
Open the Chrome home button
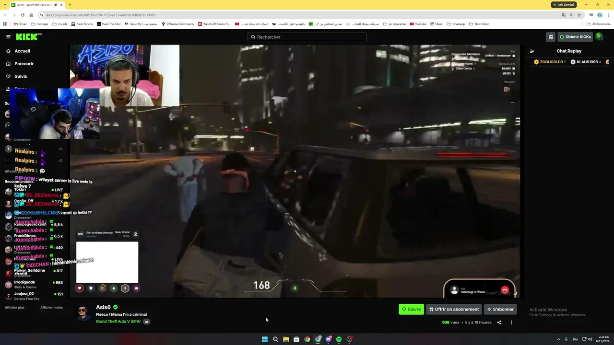(31, 15)
